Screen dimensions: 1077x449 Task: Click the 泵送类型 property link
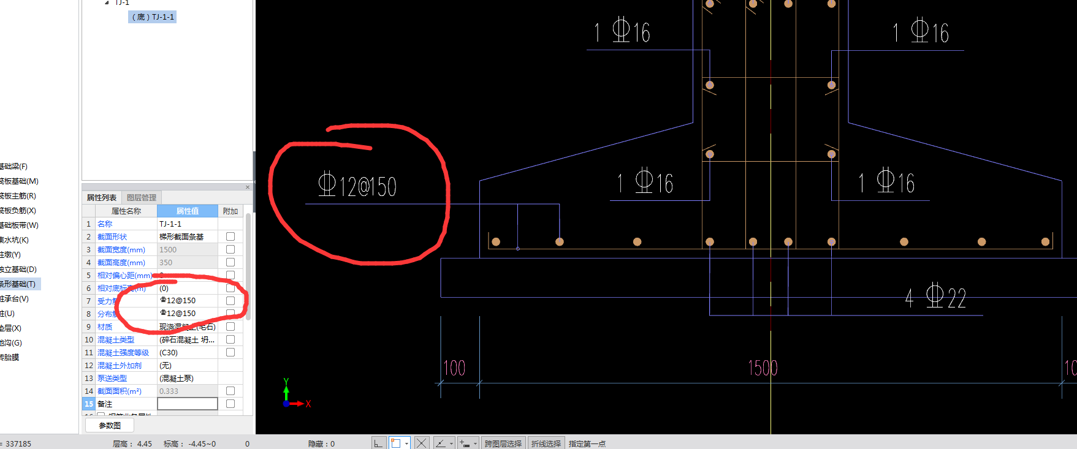pos(112,379)
